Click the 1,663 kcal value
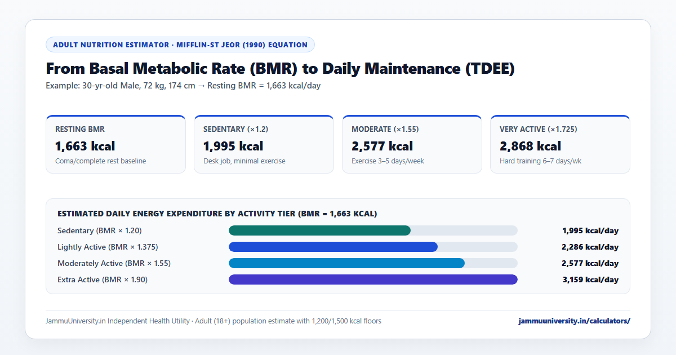 point(85,146)
